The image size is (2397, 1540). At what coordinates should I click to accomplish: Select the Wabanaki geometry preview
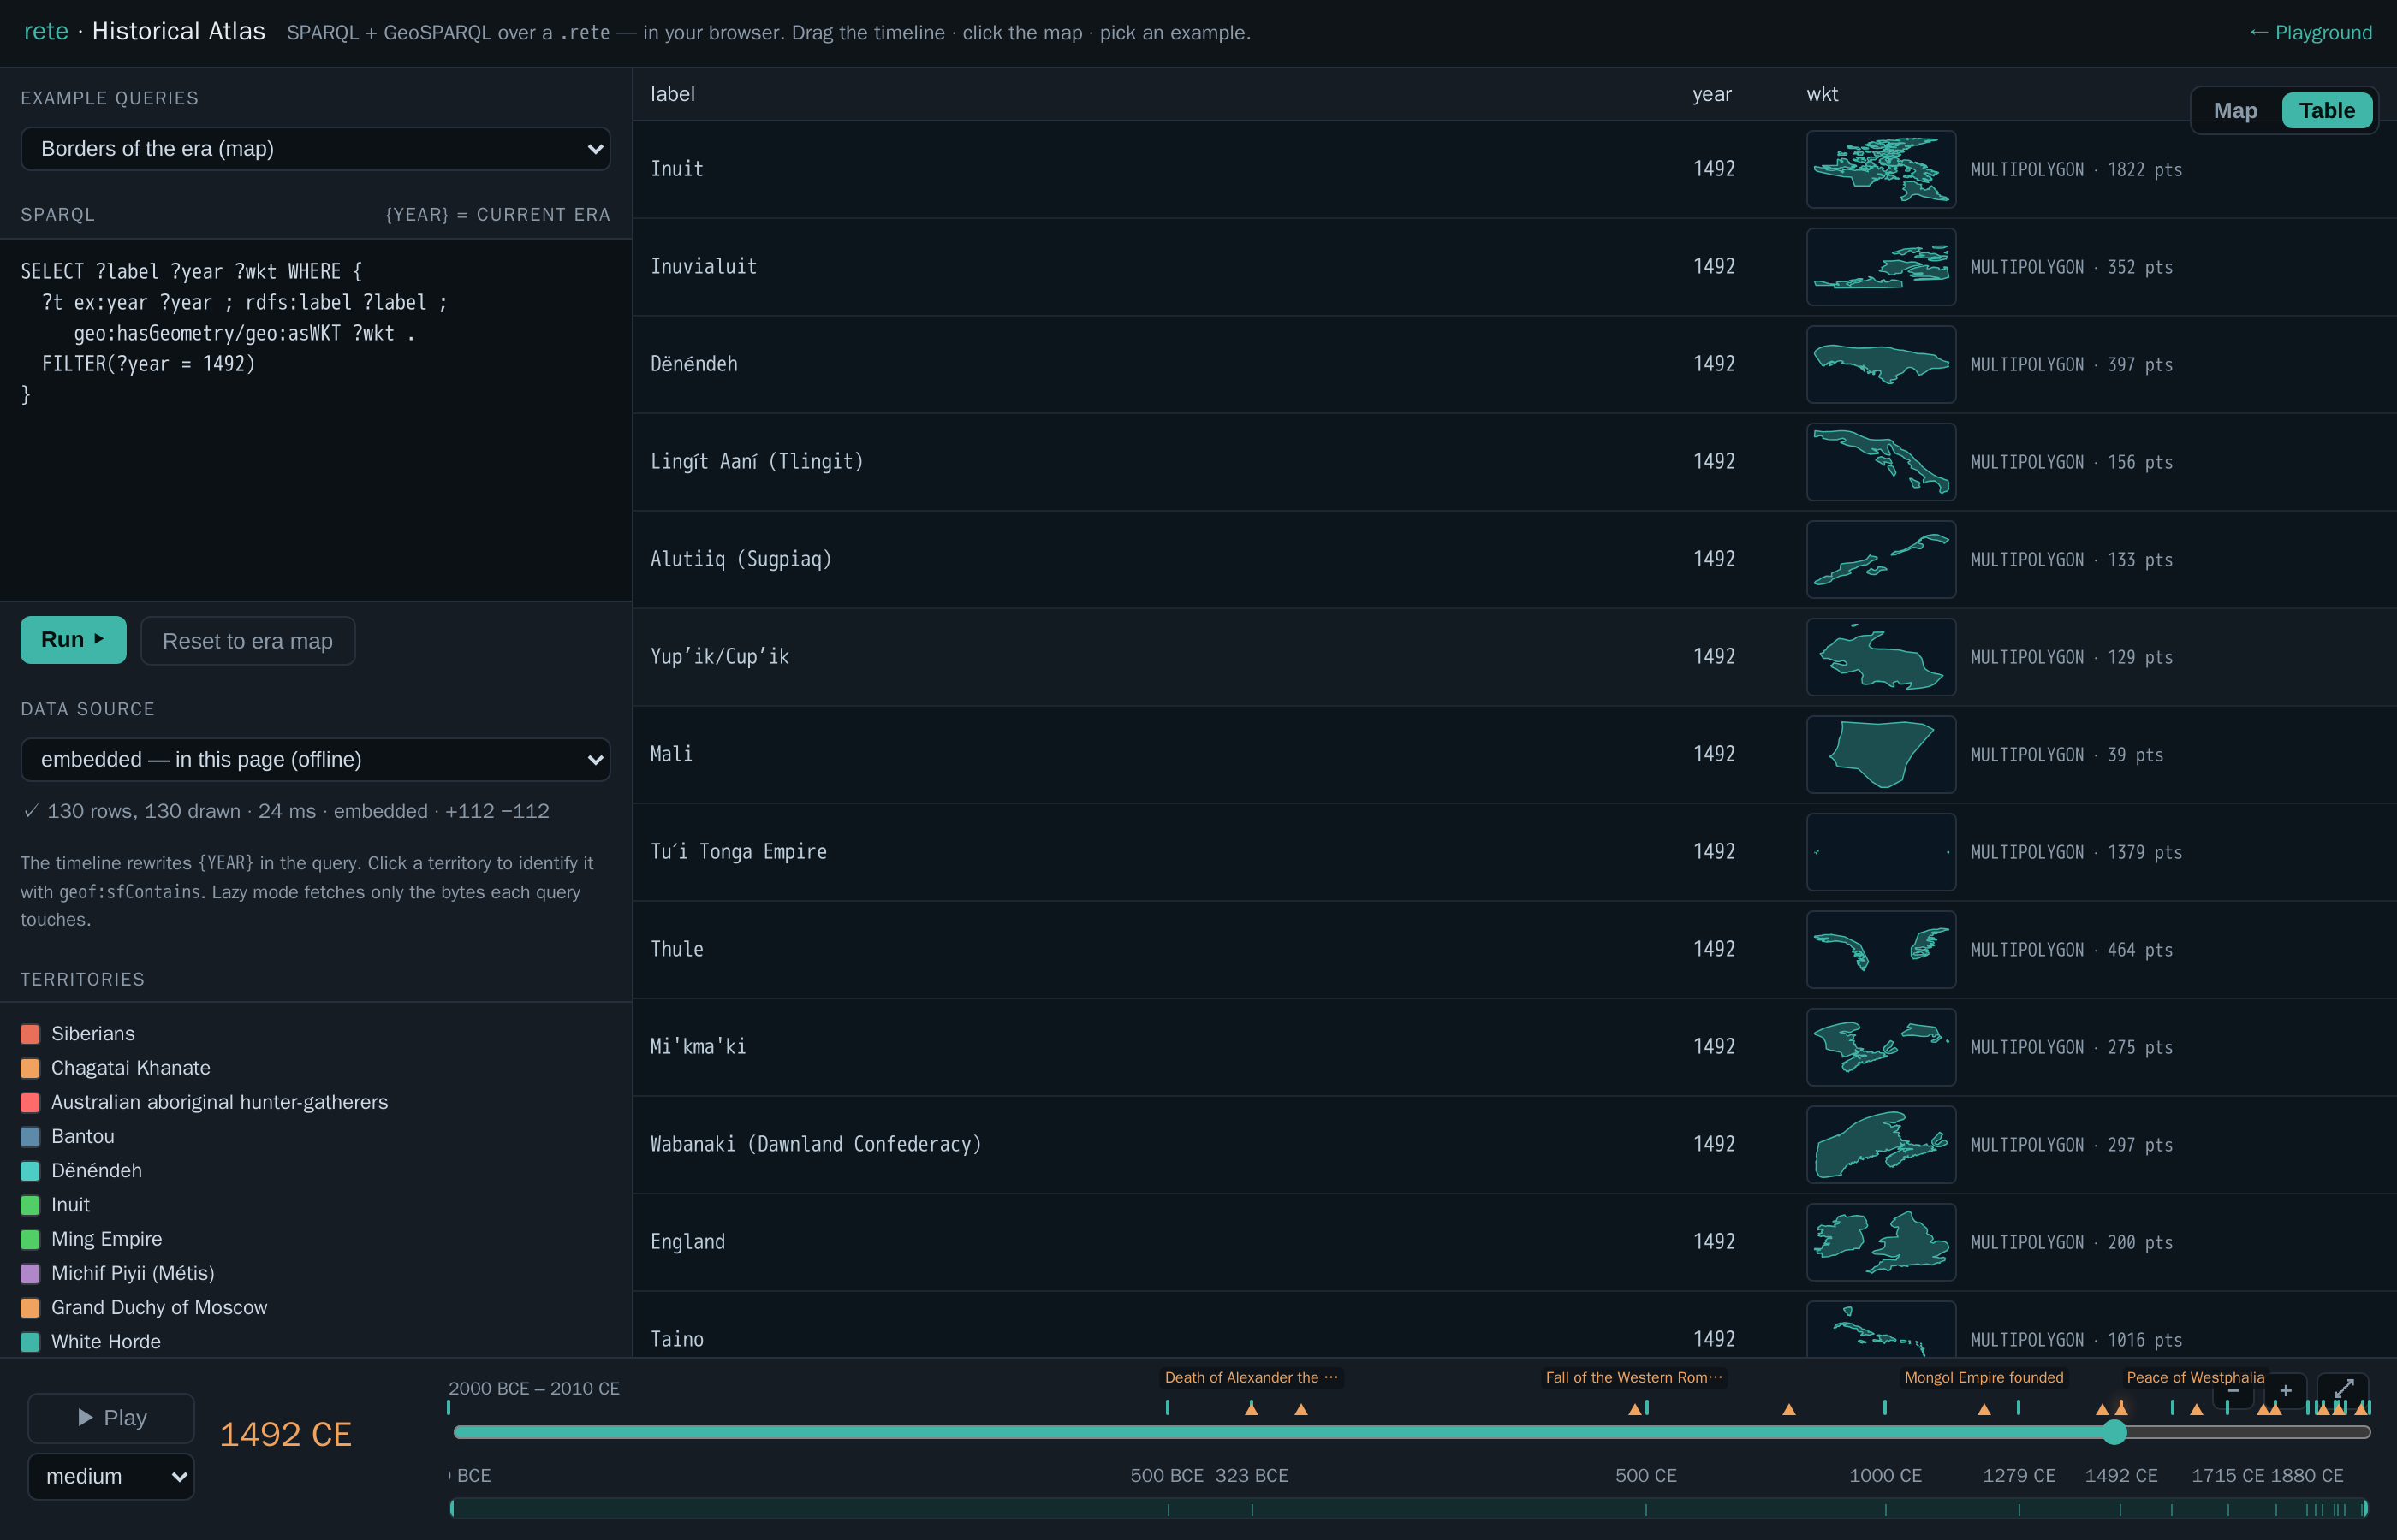[1881, 1144]
